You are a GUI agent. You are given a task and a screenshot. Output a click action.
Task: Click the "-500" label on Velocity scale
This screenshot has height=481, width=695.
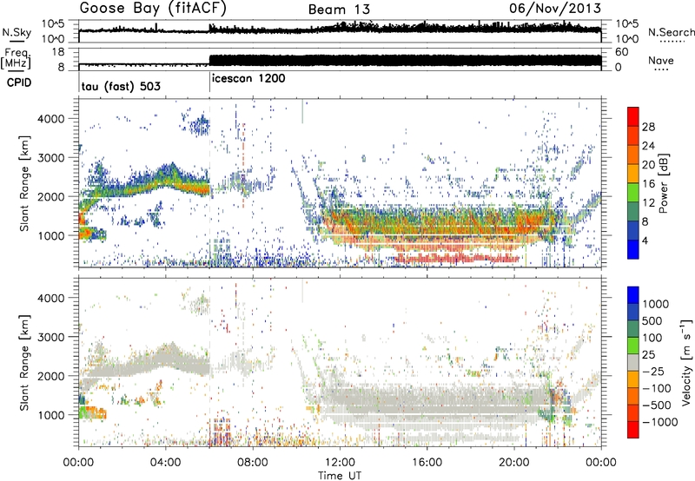point(657,405)
